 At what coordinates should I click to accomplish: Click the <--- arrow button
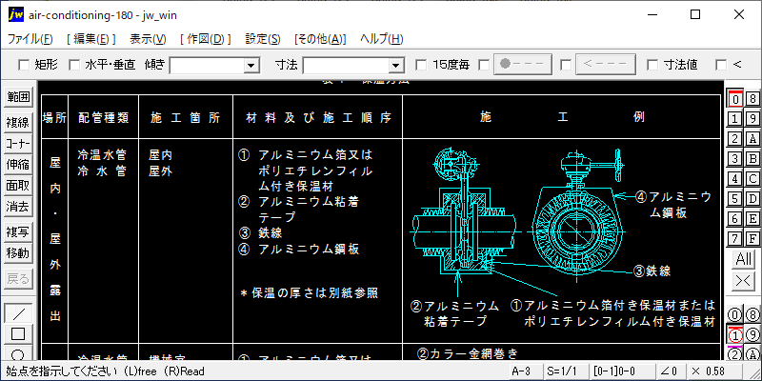[605, 65]
